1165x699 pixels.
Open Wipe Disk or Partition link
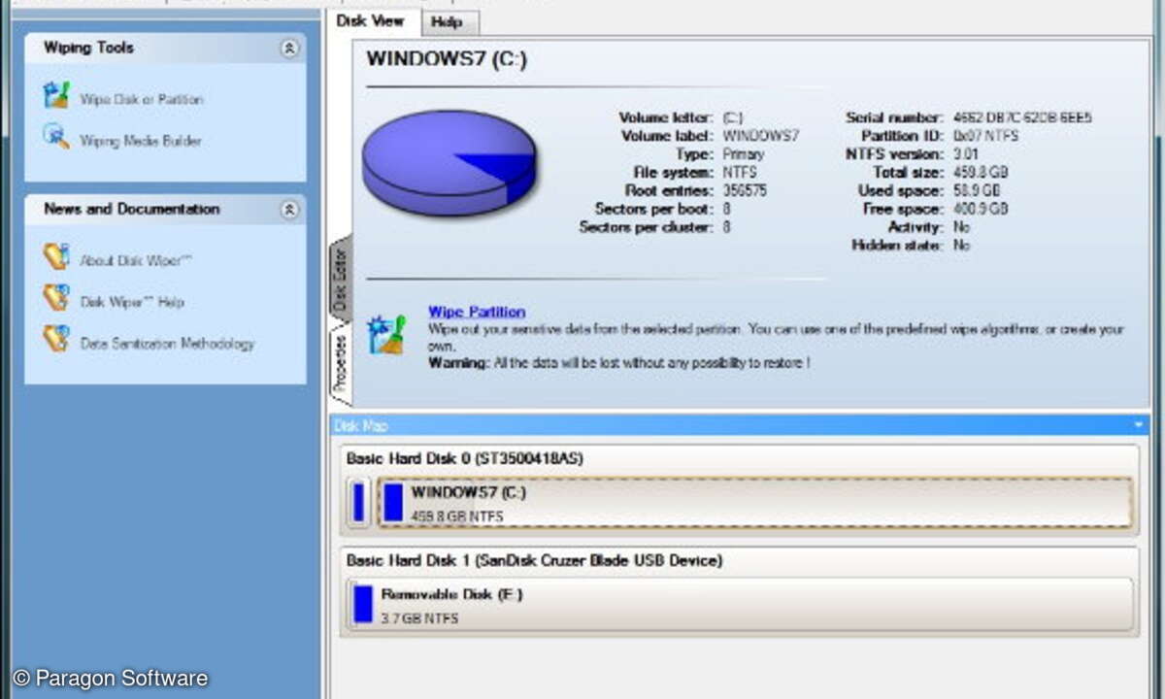142,99
